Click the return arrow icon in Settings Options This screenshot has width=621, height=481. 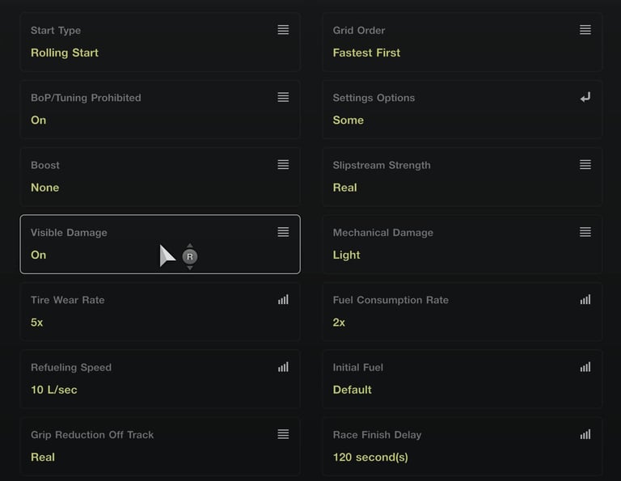[x=585, y=97]
